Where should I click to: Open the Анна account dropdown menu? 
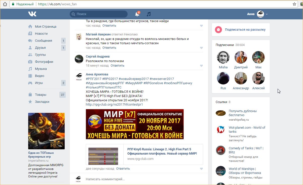[x=257, y=14]
